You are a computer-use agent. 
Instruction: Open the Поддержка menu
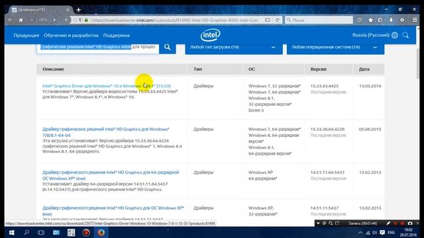(117, 35)
